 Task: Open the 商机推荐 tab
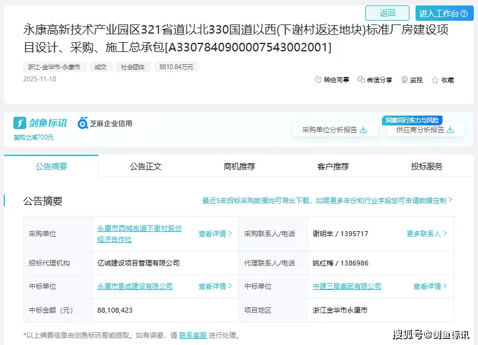coord(239,166)
